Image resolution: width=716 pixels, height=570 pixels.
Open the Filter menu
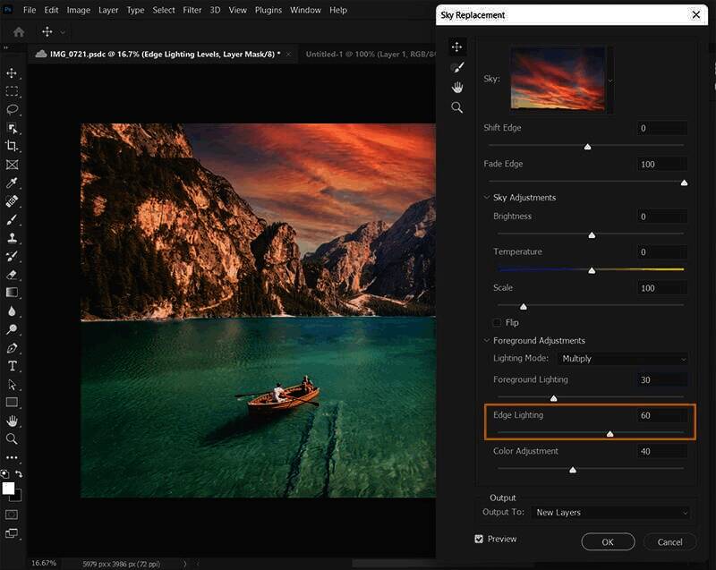(192, 10)
